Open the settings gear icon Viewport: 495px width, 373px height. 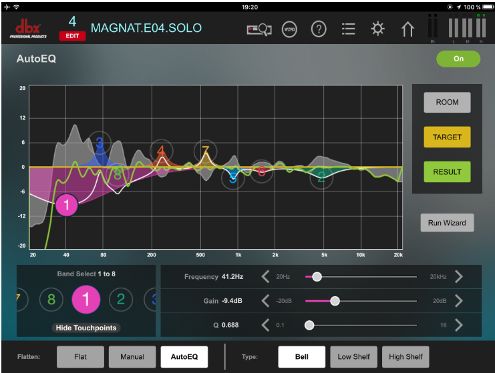377,29
